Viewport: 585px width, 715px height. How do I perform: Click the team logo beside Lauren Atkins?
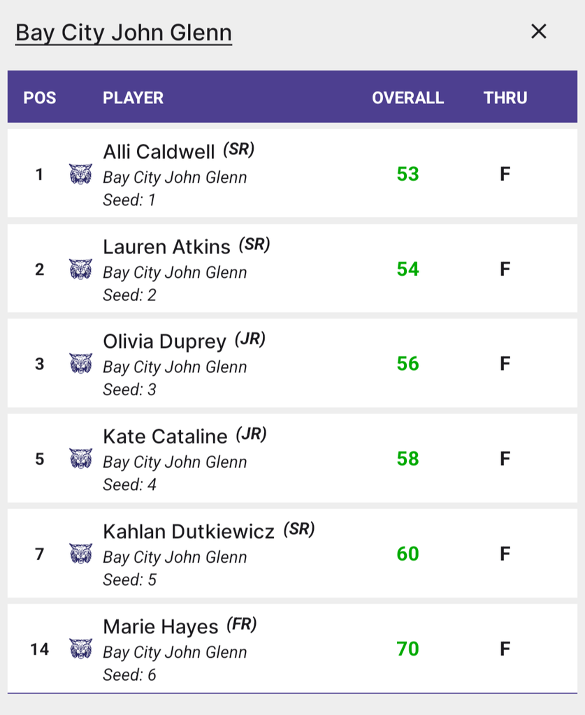(81, 269)
